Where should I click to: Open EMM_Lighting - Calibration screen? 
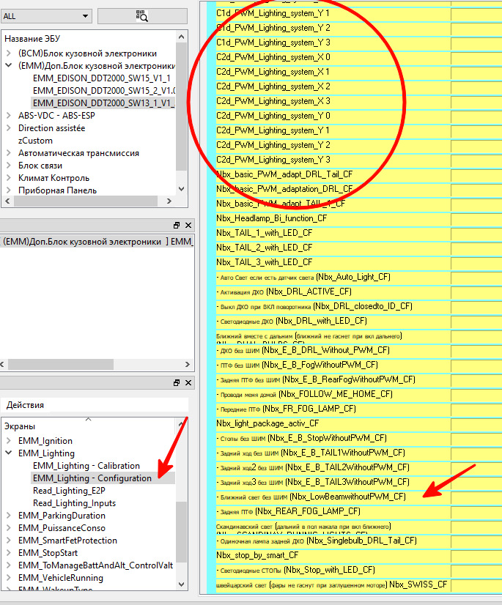tap(86, 466)
